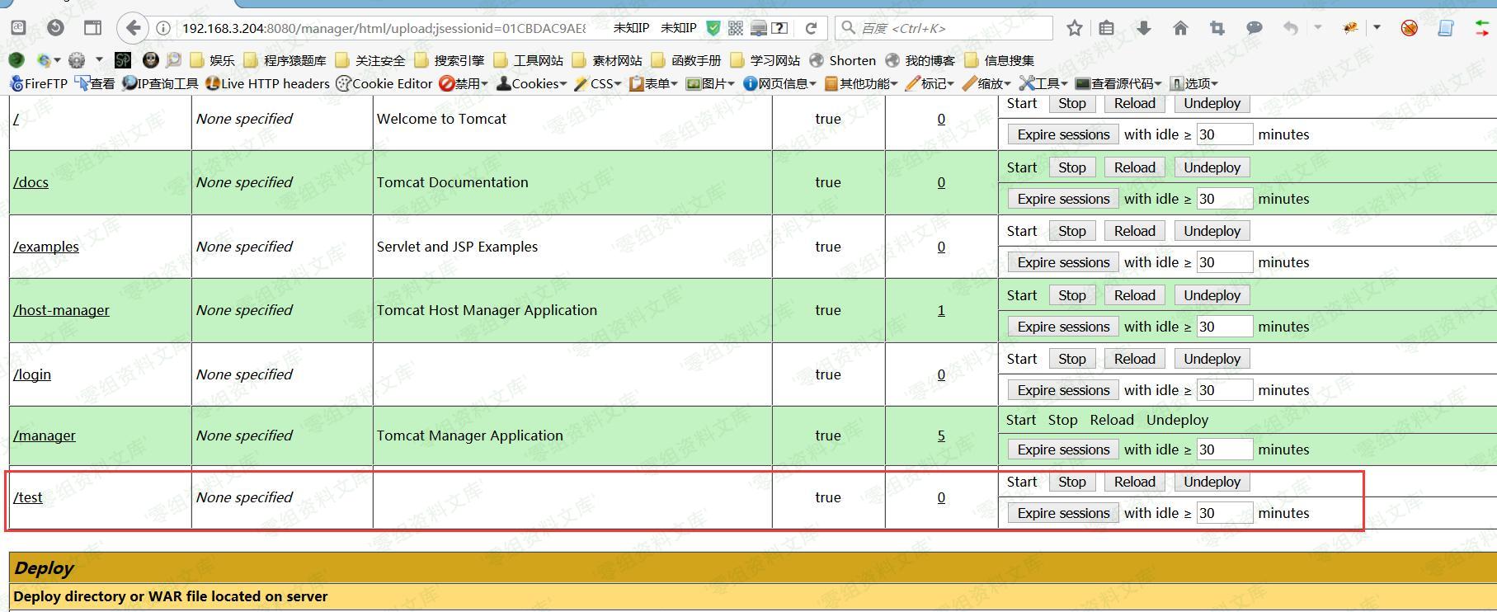Open the FireFTP toolbar item

39,83
